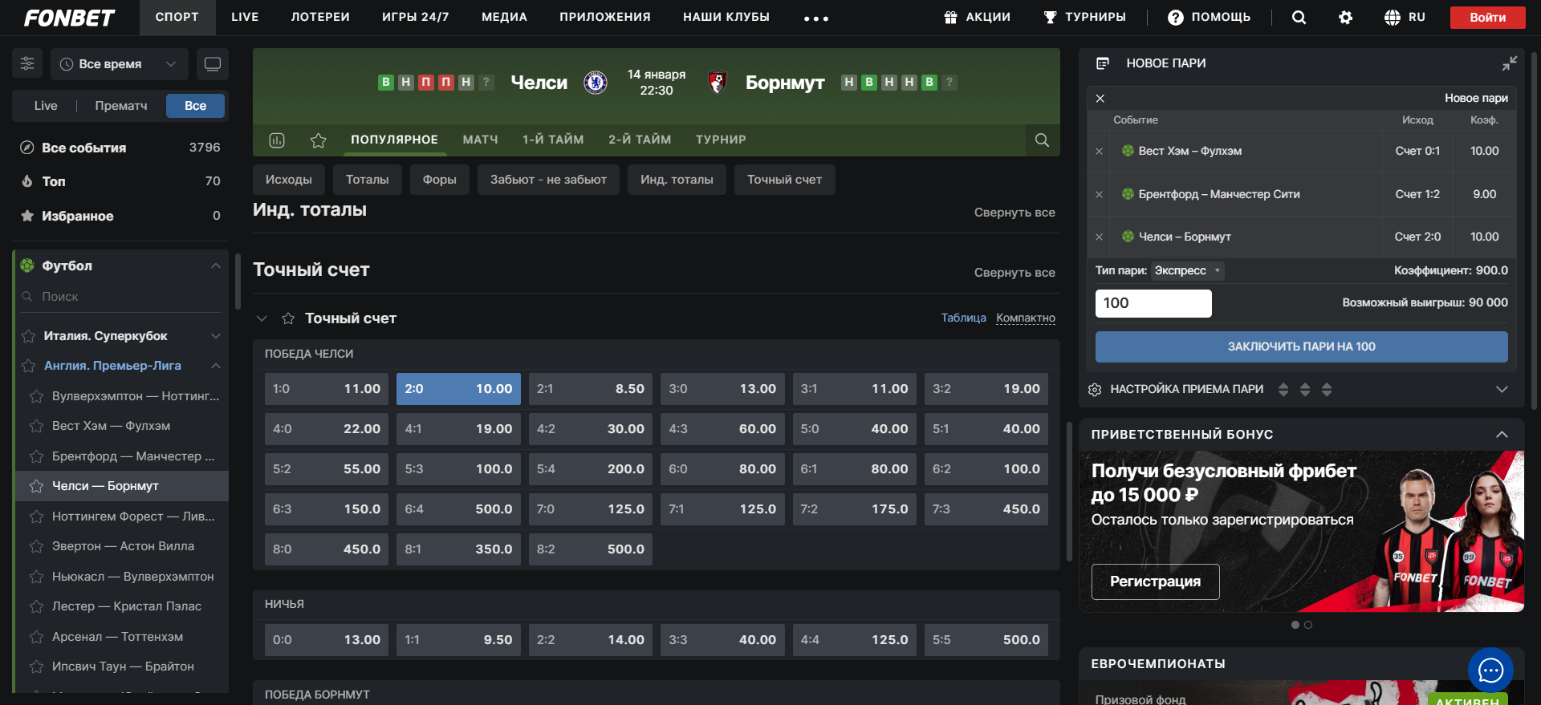Remove the Брентфорд – Манчестер Сити bet
1541x705 pixels.
pyautogui.click(x=1100, y=195)
